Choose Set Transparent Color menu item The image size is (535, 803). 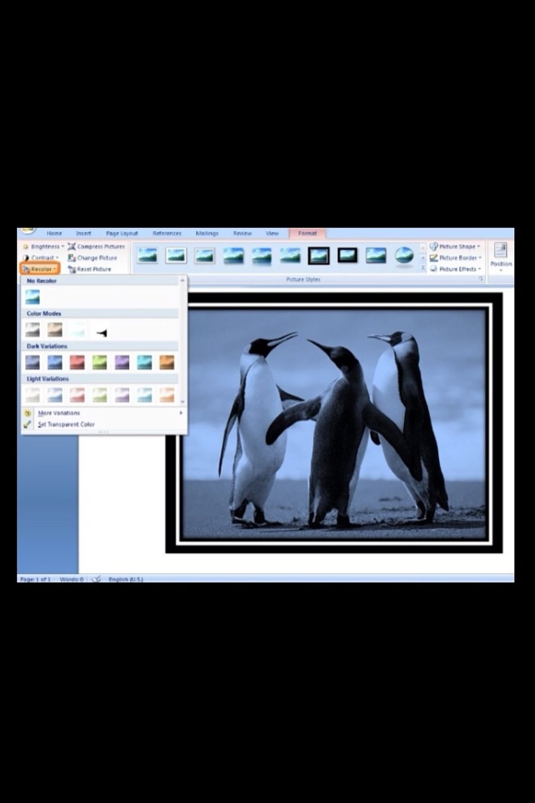click(66, 424)
